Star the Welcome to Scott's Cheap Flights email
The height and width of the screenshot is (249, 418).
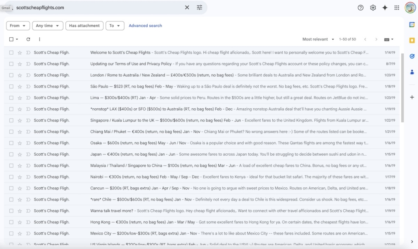pyautogui.click(x=20, y=53)
